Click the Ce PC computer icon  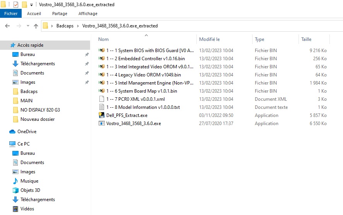pos(12,144)
